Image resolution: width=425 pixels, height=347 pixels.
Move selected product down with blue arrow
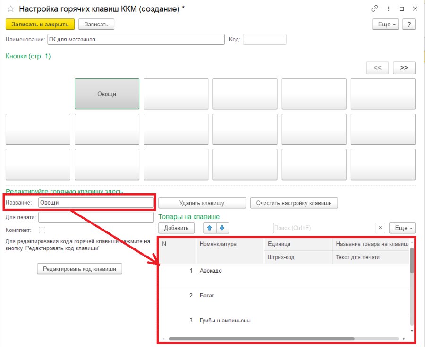[222, 228]
